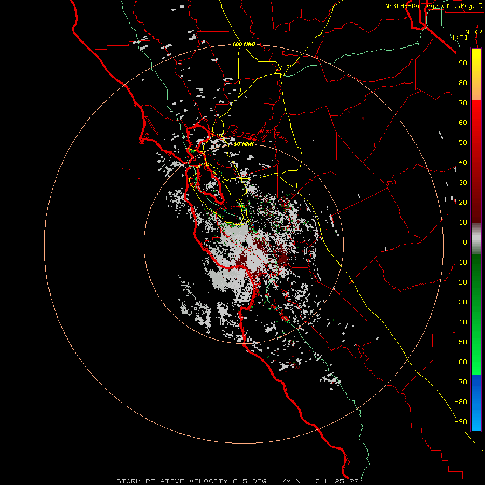Click the 40 value on velocity scale
The height and width of the screenshot is (485, 485).
click(463, 163)
